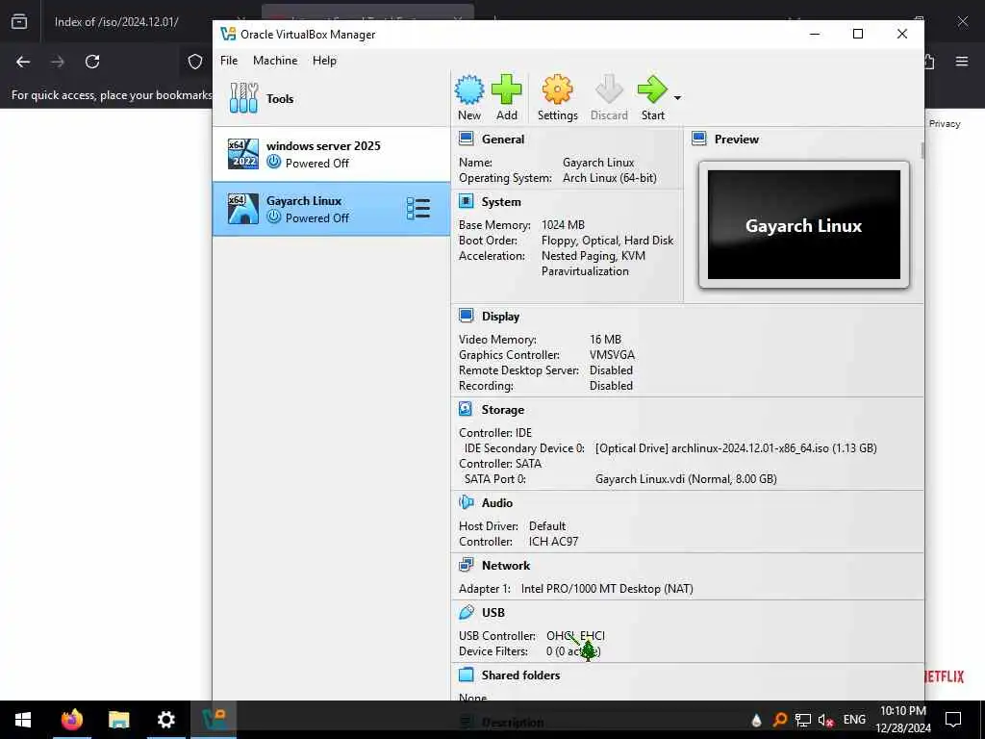985x739 pixels.
Task: Click the Preview panel header icon
Action: coord(698,139)
